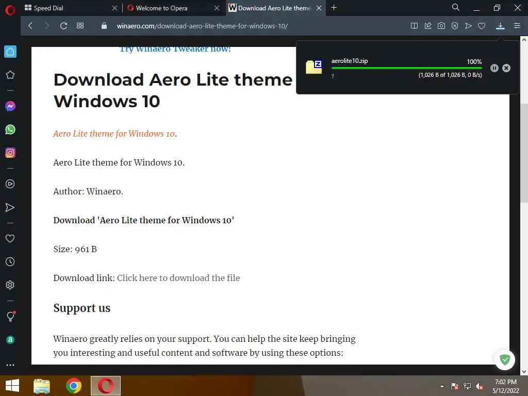This screenshot has height=396, width=528.
Task: Open the ad blocker shield icon
Action: pos(455,26)
